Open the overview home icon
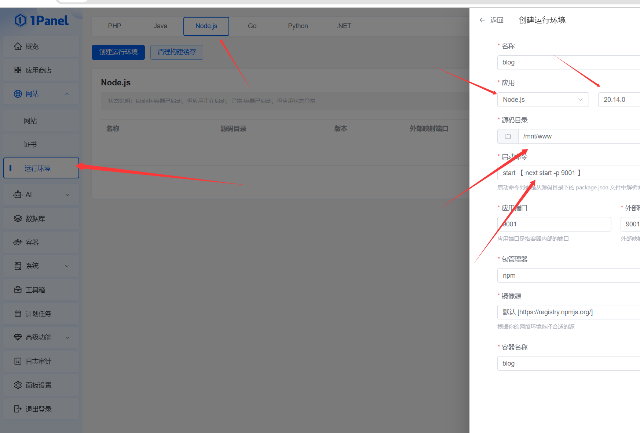640x433 pixels. [x=18, y=47]
